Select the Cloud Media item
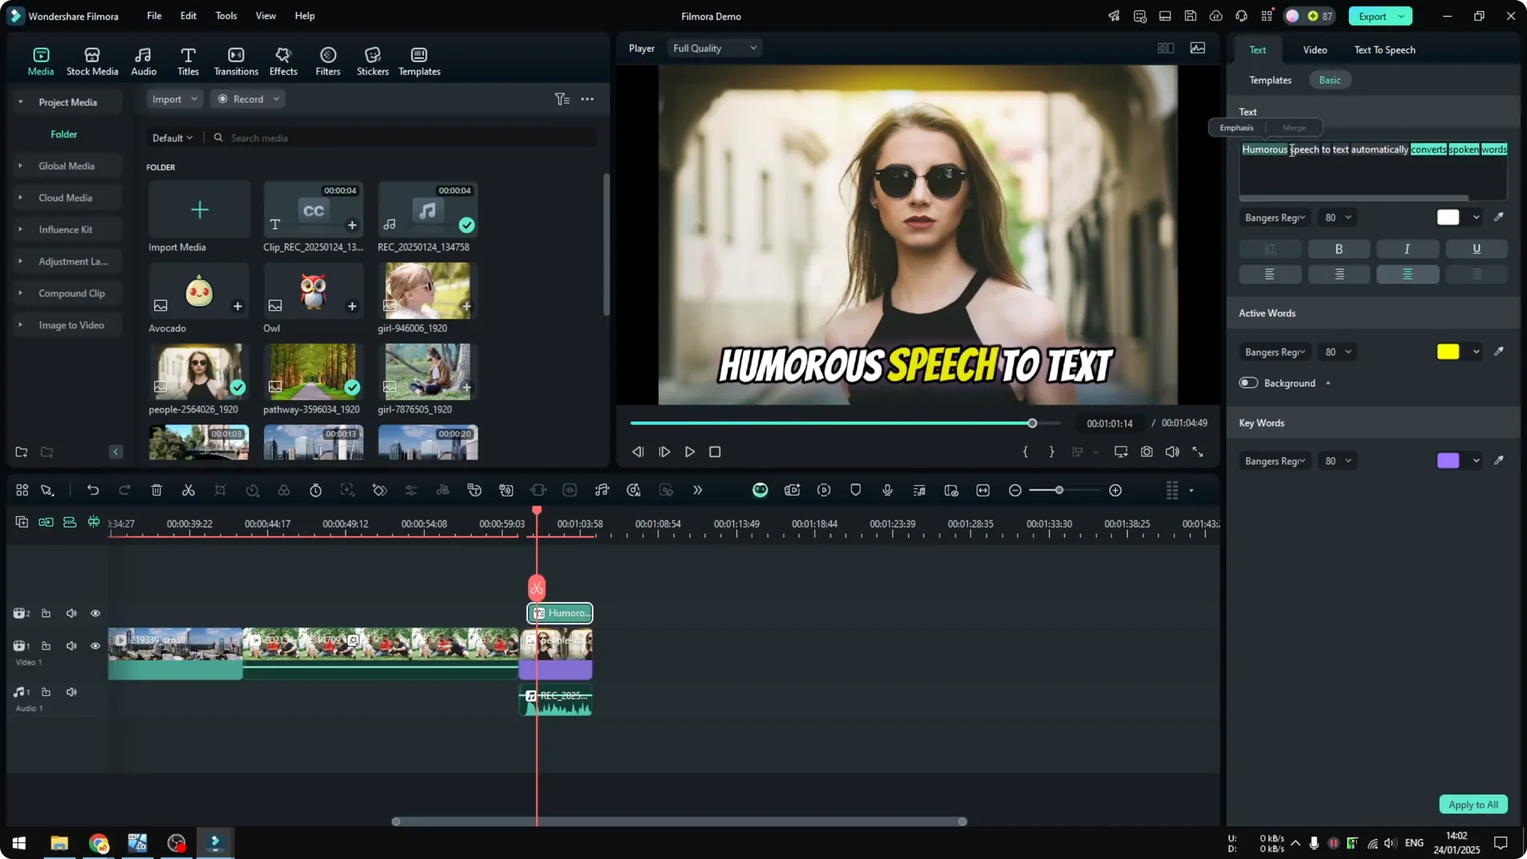 (65, 198)
